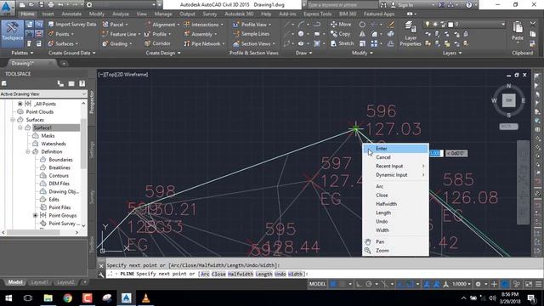Open the Survey ribbon tab
The width and height of the screenshot is (544, 306).
(210, 14)
